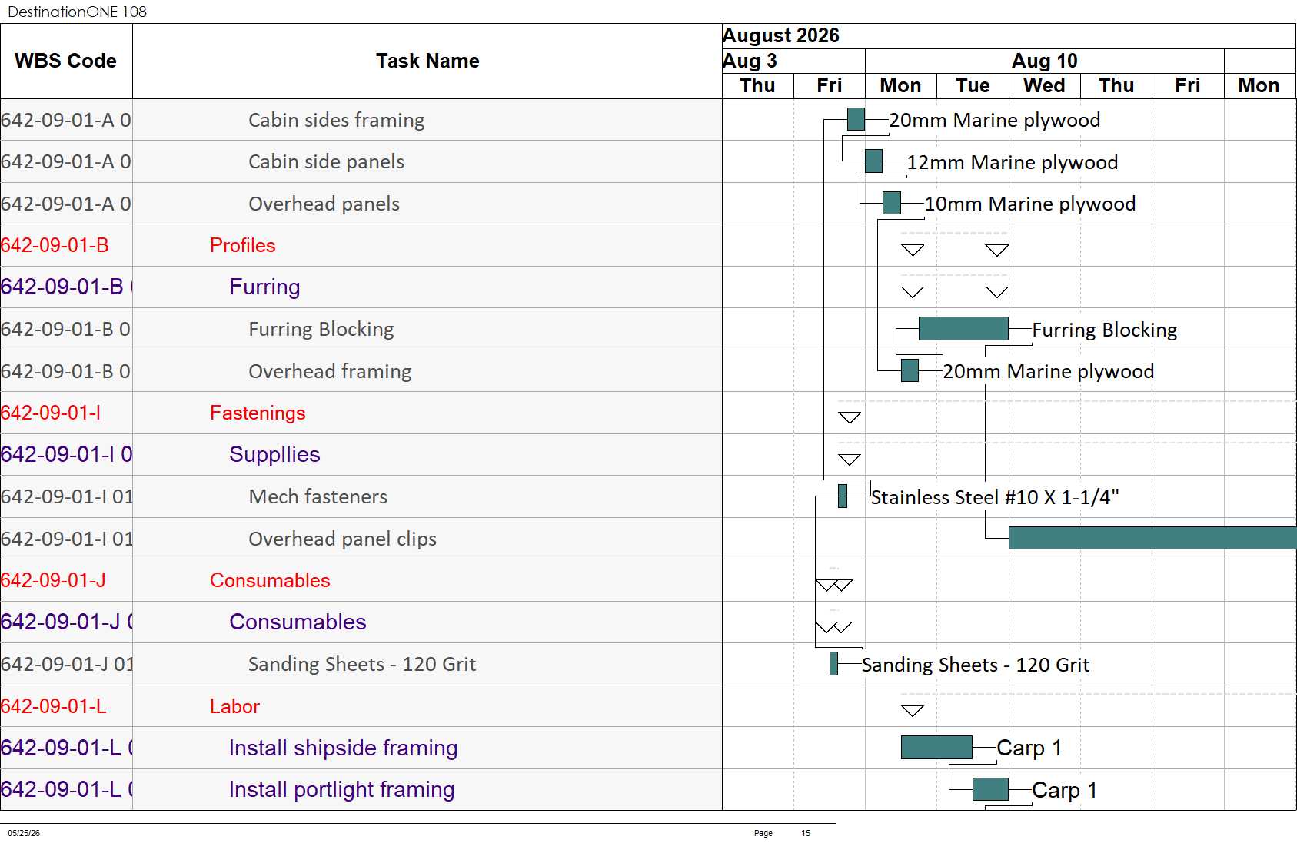Click the Fastenings summary triangle marker
This screenshot has width=1297, height=843.
(850, 417)
